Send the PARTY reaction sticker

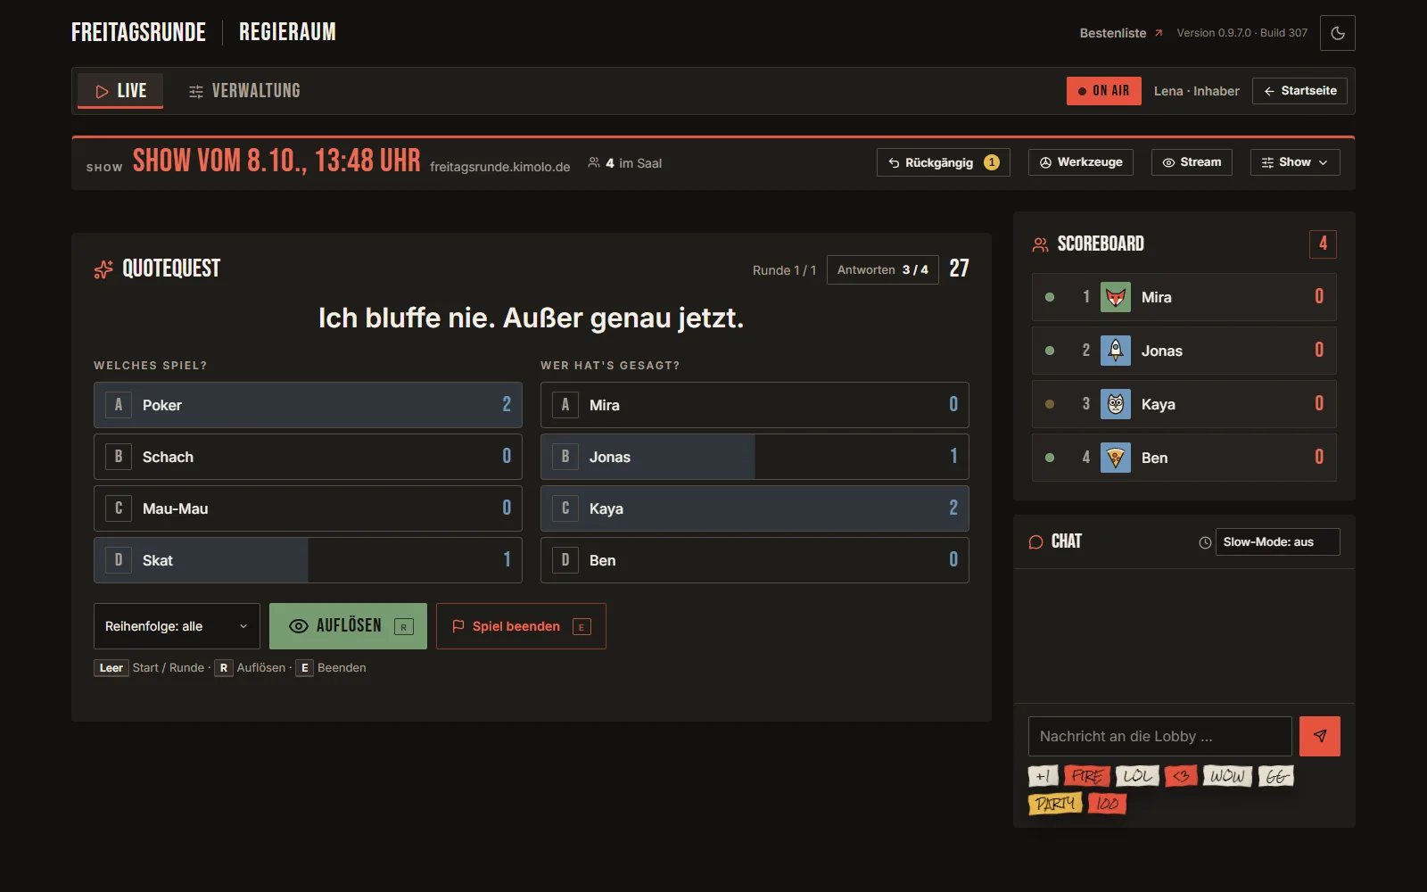1055,804
